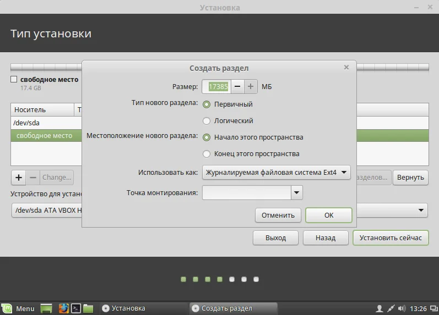Click the clock showing 13:26
The height and width of the screenshot is (315, 439).
(x=418, y=308)
